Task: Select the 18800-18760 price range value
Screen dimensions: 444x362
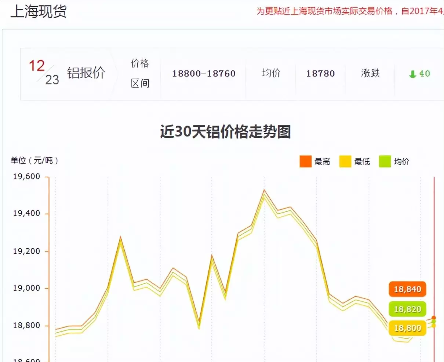Action: [x=204, y=73]
